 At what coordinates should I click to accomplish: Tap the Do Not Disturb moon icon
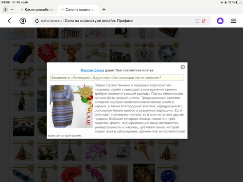(x=226, y=2)
